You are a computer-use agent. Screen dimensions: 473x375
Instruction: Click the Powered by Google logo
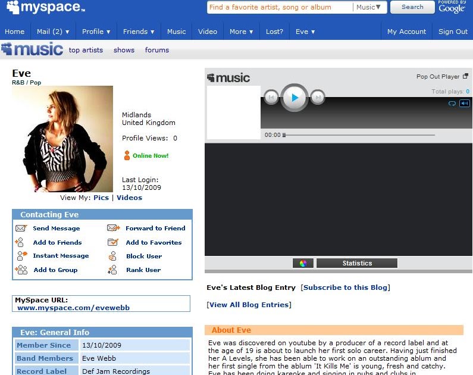click(452, 7)
